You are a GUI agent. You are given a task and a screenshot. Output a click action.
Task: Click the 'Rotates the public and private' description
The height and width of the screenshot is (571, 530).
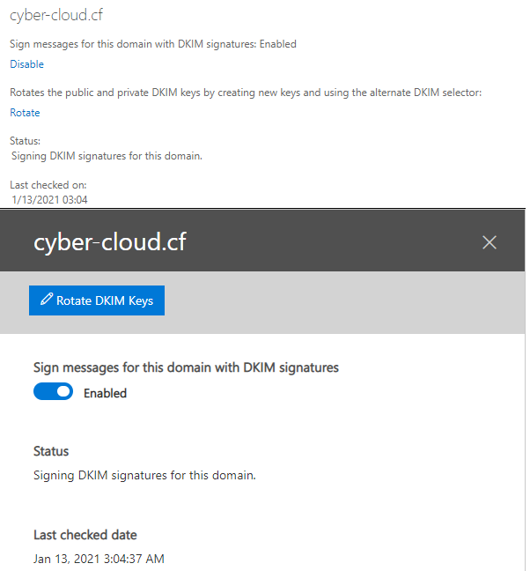(x=246, y=93)
